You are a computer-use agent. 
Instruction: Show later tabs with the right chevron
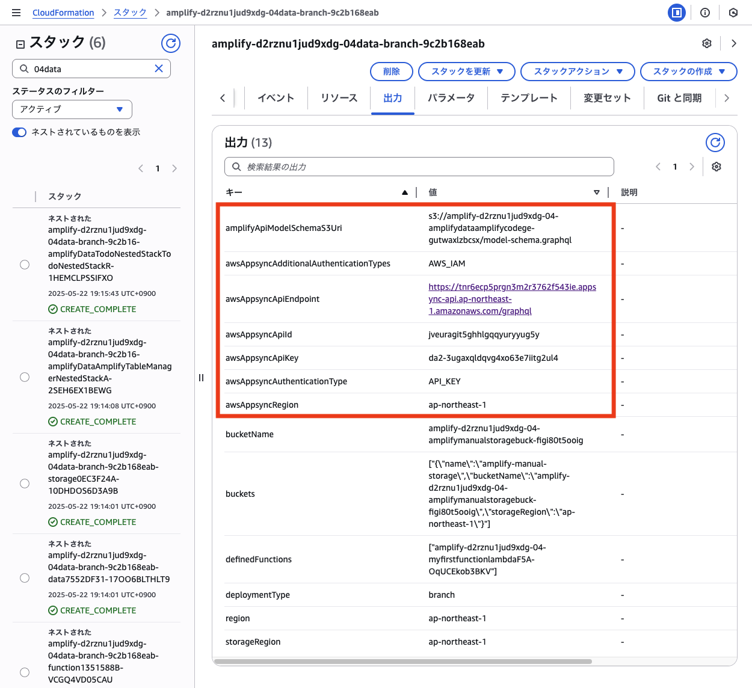[x=727, y=98]
